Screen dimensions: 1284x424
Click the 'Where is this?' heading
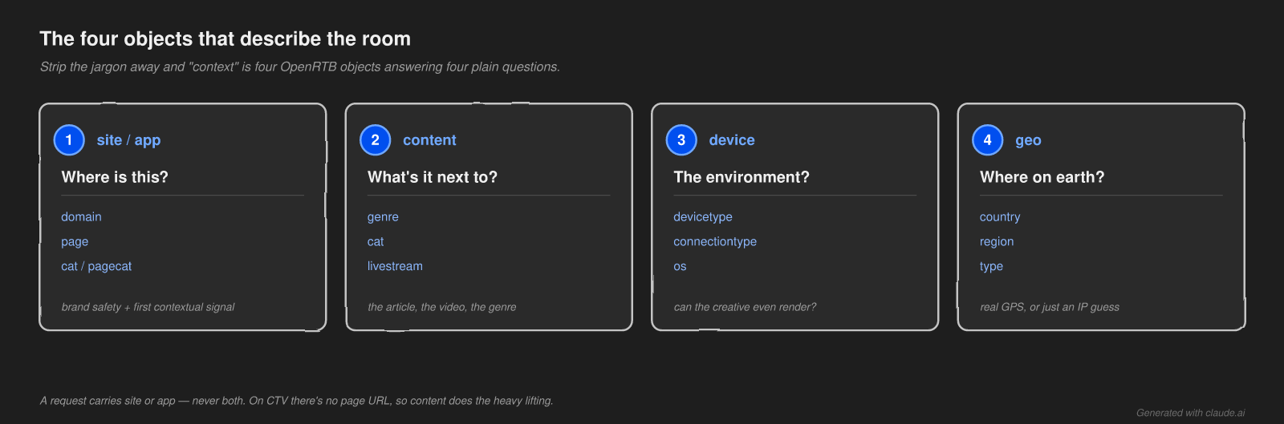pos(115,177)
